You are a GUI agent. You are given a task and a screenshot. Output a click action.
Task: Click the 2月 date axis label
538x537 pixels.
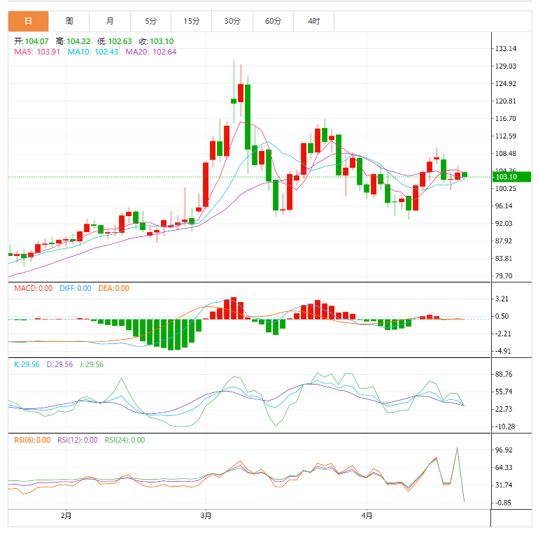click(x=66, y=515)
